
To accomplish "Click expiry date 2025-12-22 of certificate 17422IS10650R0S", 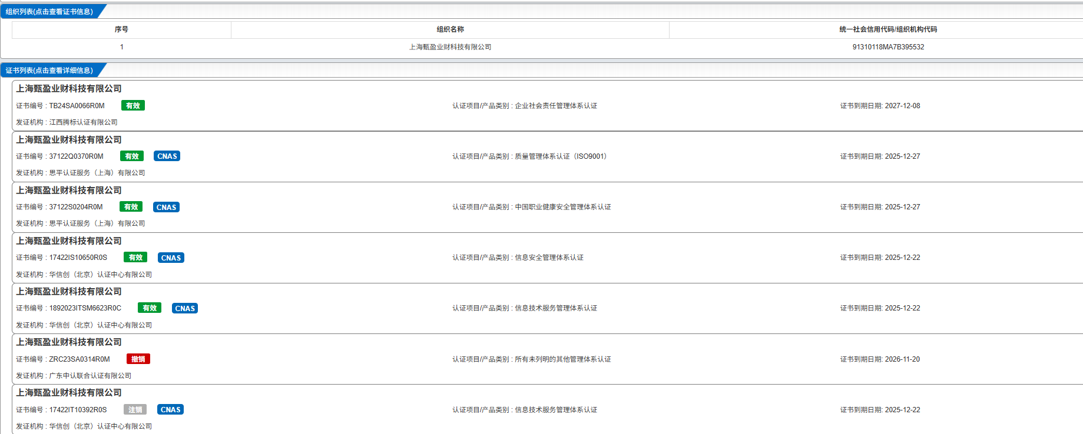I will pos(902,258).
